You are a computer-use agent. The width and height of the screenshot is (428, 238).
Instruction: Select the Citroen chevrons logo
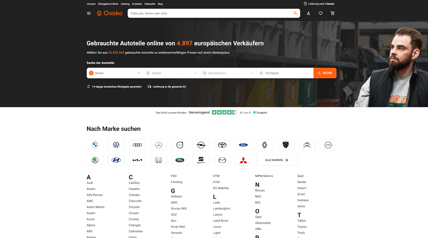click(307, 145)
